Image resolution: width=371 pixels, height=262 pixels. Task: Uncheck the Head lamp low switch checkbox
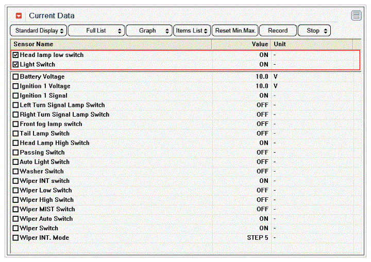pyautogui.click(x=15, y=55)
